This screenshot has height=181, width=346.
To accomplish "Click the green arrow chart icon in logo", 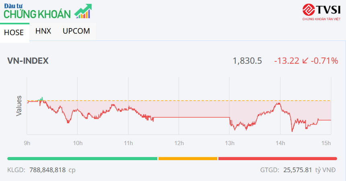I will pyautogui.click(x=84, y=12).
